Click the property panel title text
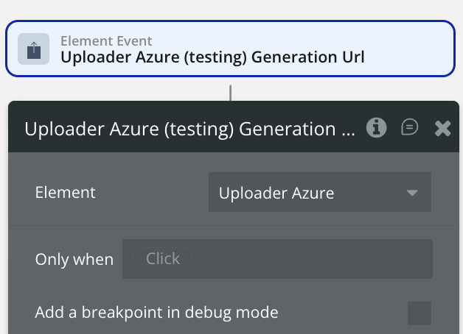The image size is (463, 334). [189, 129]
